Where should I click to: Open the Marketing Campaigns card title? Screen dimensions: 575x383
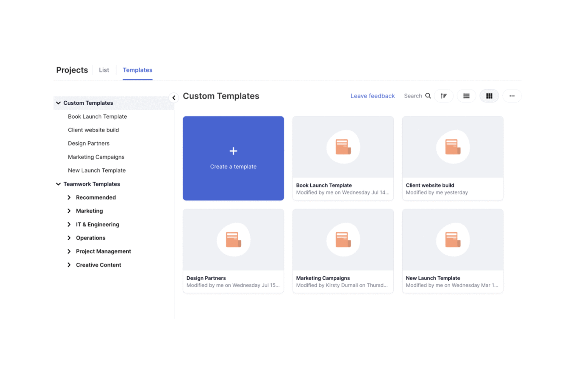click(x=323, y=278)
